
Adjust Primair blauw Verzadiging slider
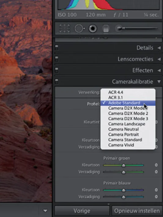[x=124, y=197]
